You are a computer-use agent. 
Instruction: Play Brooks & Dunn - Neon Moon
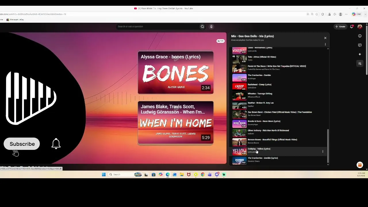[279, 123]
